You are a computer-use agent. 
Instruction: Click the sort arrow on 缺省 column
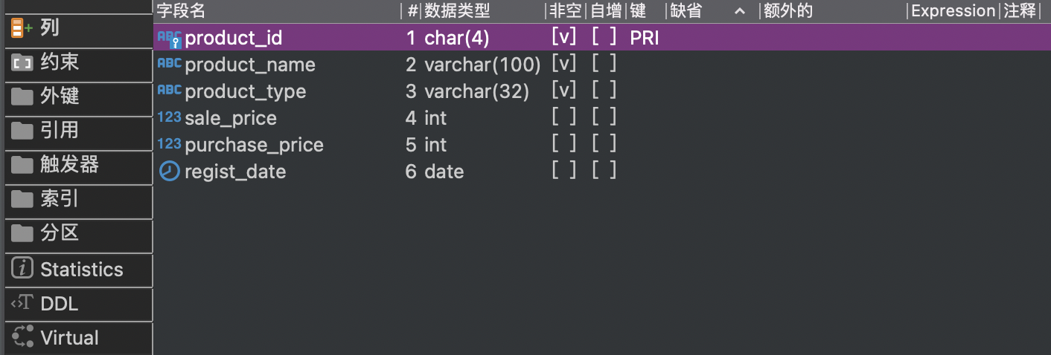coord(739,11)
